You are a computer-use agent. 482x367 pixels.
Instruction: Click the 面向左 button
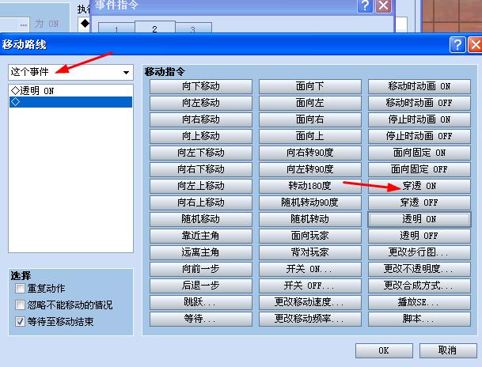(x=310, y=103)
